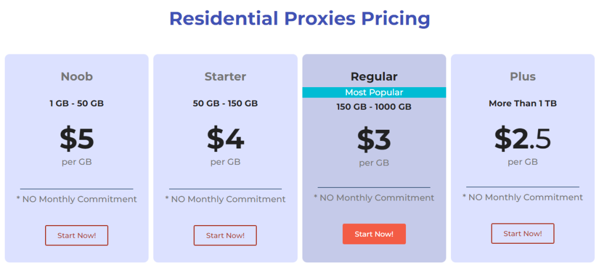Click the $3 price in the Regular card
The image size is (599, 273).
[374, 140]
